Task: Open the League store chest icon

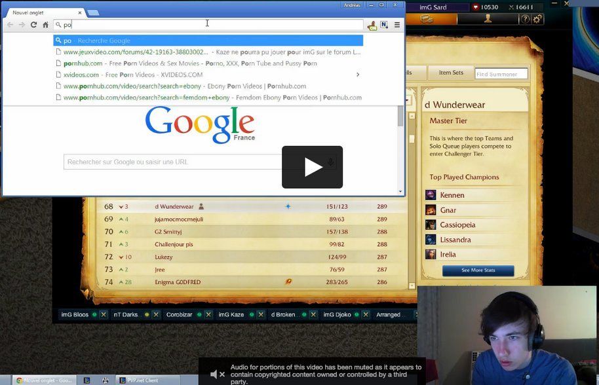Action: 427,19
